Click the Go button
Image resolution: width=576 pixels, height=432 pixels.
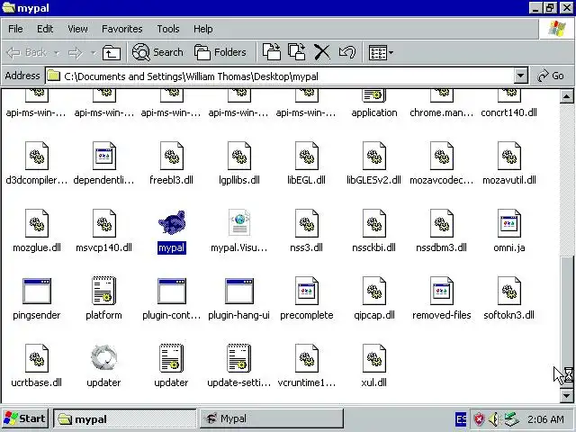coord(551,76)
